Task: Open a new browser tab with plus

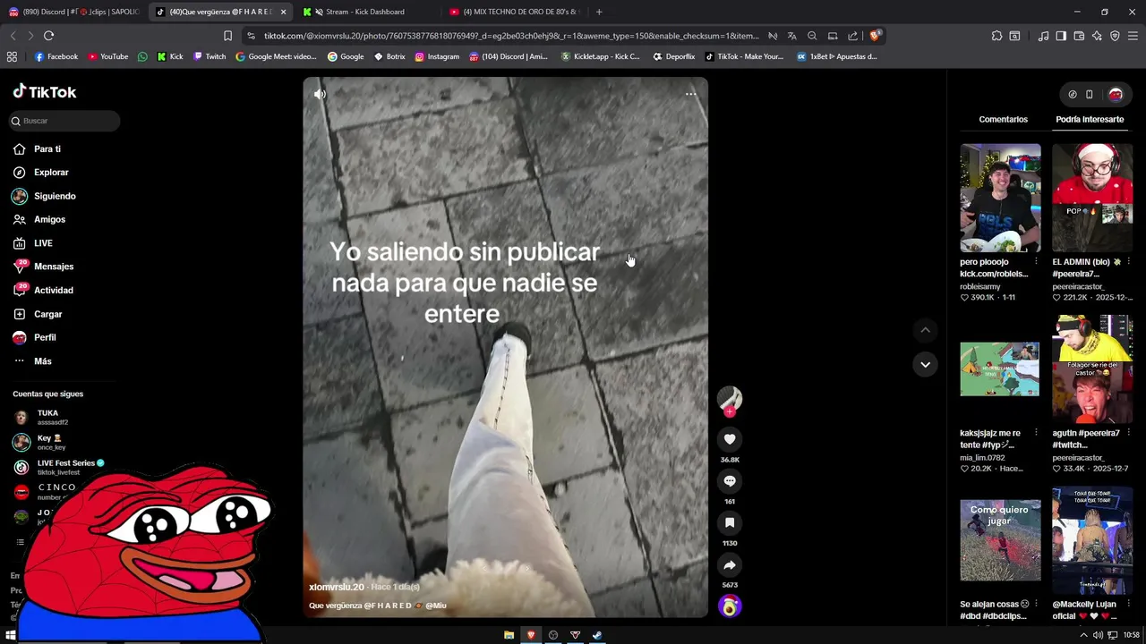Action: point(599,12)
